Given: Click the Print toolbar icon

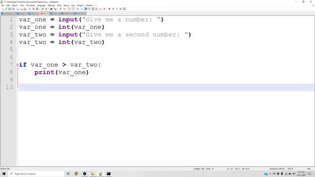Looking at the screenshot, I should [25, 9].
